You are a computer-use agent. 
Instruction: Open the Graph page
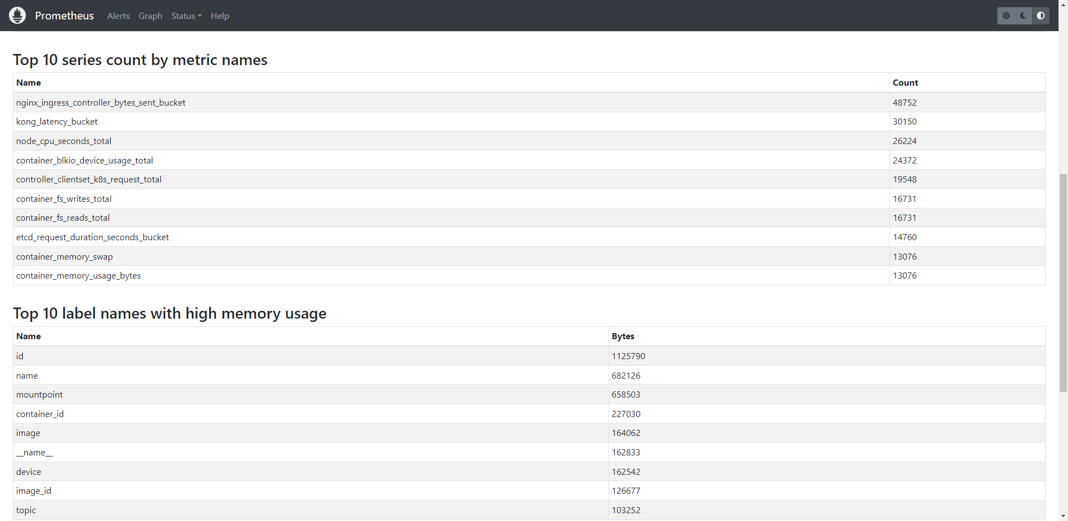pyautogui.click(x=150, y=16)
